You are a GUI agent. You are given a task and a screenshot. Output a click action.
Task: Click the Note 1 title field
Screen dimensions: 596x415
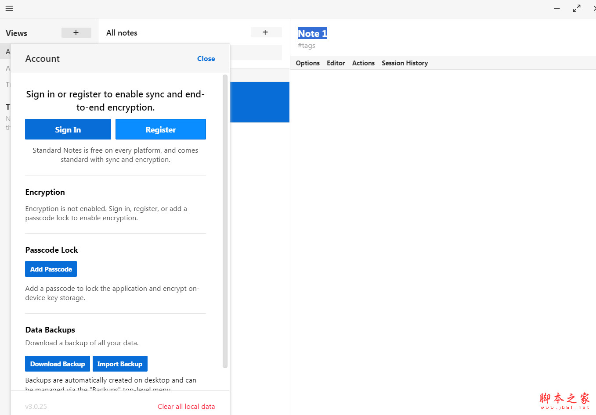[x=312, y=33]
